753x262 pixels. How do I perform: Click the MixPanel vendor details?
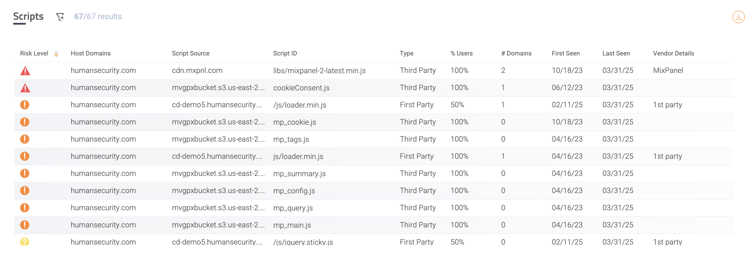pyautogui.click(x=668, y=71)
